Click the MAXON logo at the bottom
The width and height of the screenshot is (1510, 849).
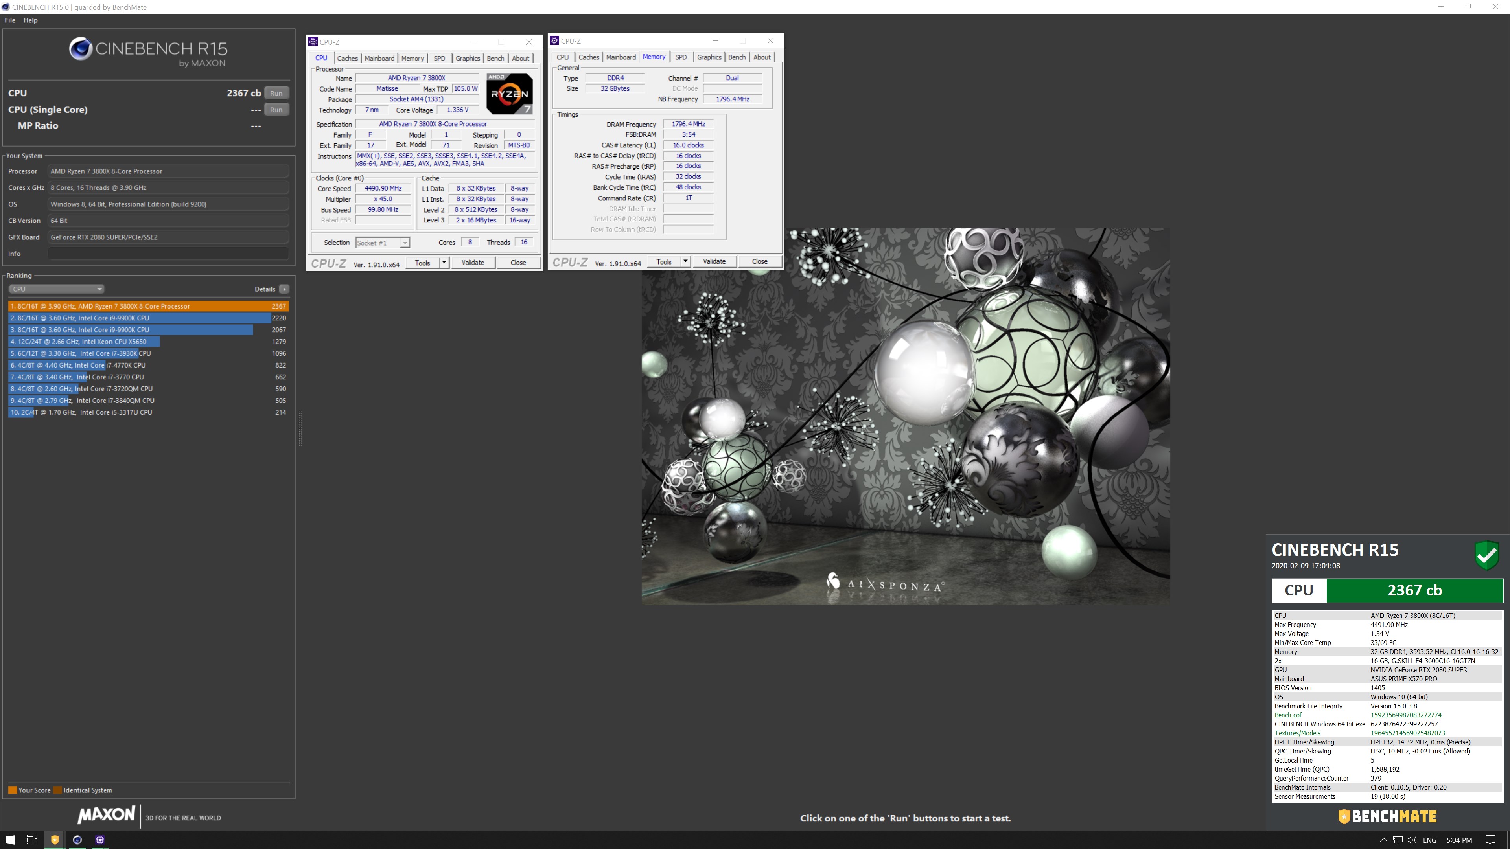pos(107,815)
